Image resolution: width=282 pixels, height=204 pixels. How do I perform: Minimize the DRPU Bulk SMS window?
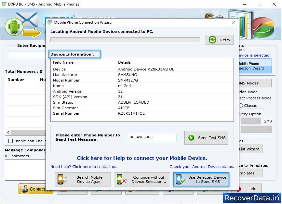(245, 4)
